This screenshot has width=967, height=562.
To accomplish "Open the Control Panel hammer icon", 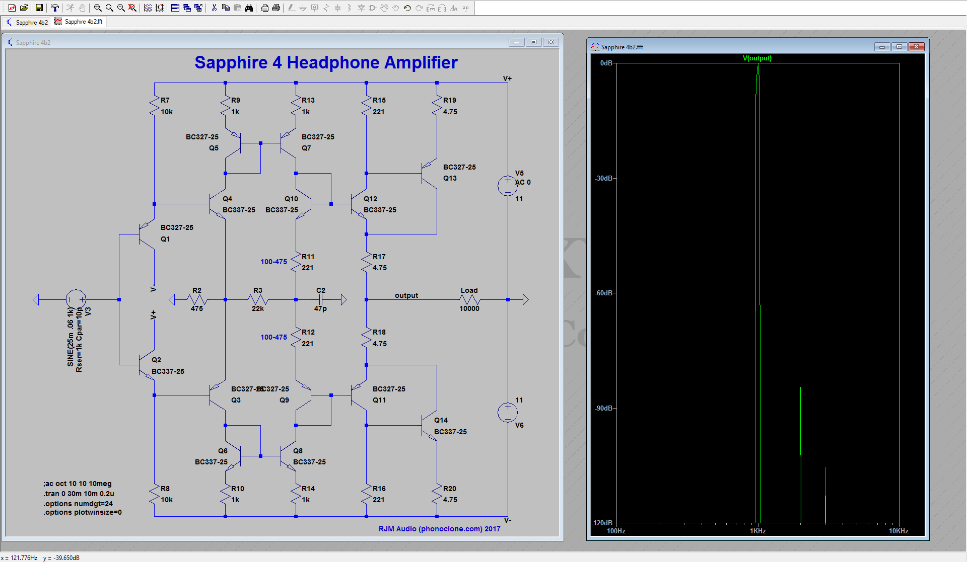I will (54, 8).
